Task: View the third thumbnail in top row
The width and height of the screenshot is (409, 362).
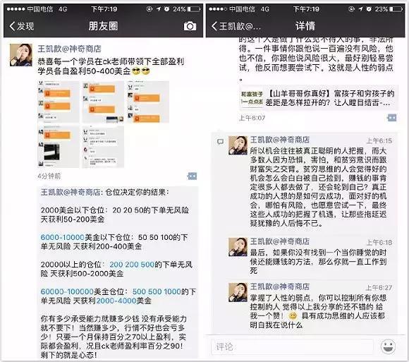Action: (148, 102)
